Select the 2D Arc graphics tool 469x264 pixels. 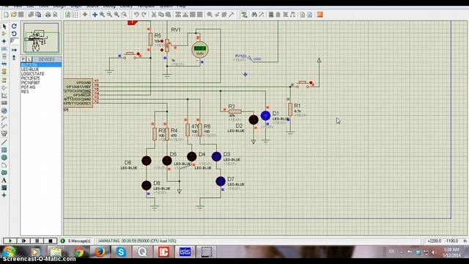tap(4, 165)
